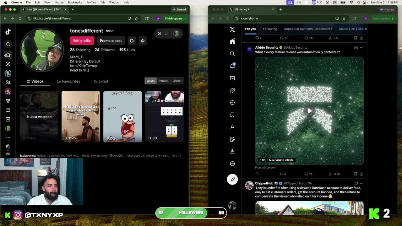Open new tab in TikTok window
402x226 pixels.
(73, 9)
